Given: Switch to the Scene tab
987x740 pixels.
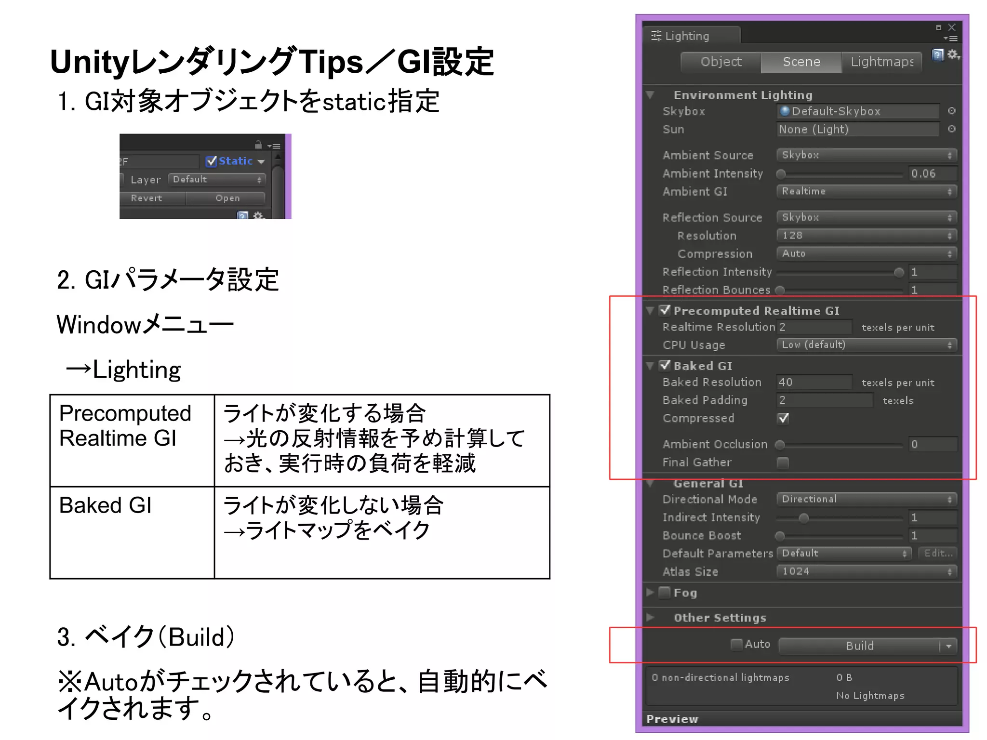Looking at the screenshot, I should point(801,62).
